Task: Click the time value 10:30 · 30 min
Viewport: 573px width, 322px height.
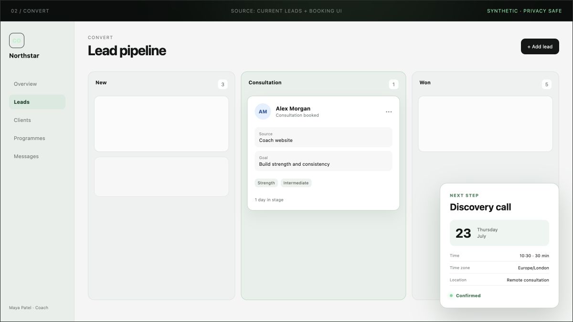Action: coord(534,256)
